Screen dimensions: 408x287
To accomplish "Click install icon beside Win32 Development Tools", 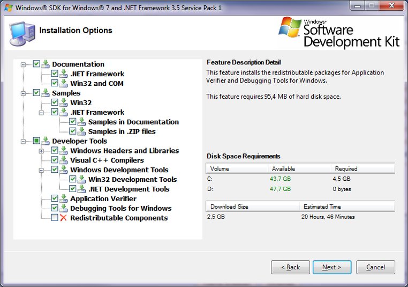I will point(81,179).
